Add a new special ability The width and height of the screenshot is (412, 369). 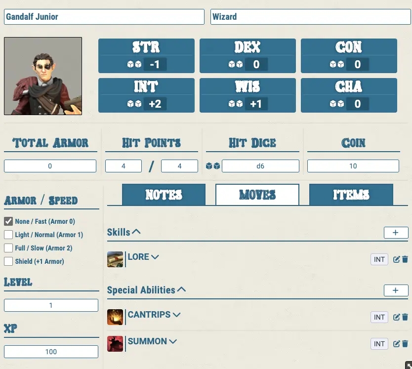click(396, 290)
